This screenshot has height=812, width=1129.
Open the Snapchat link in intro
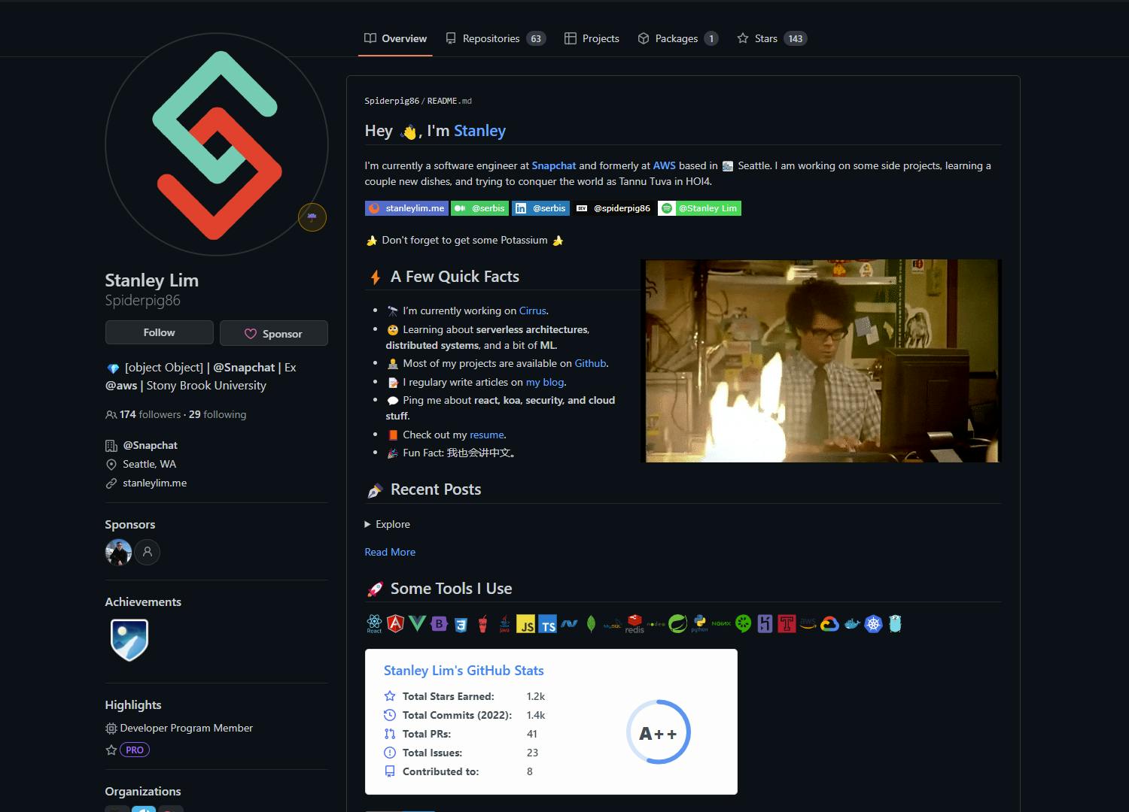pos(554,165)
